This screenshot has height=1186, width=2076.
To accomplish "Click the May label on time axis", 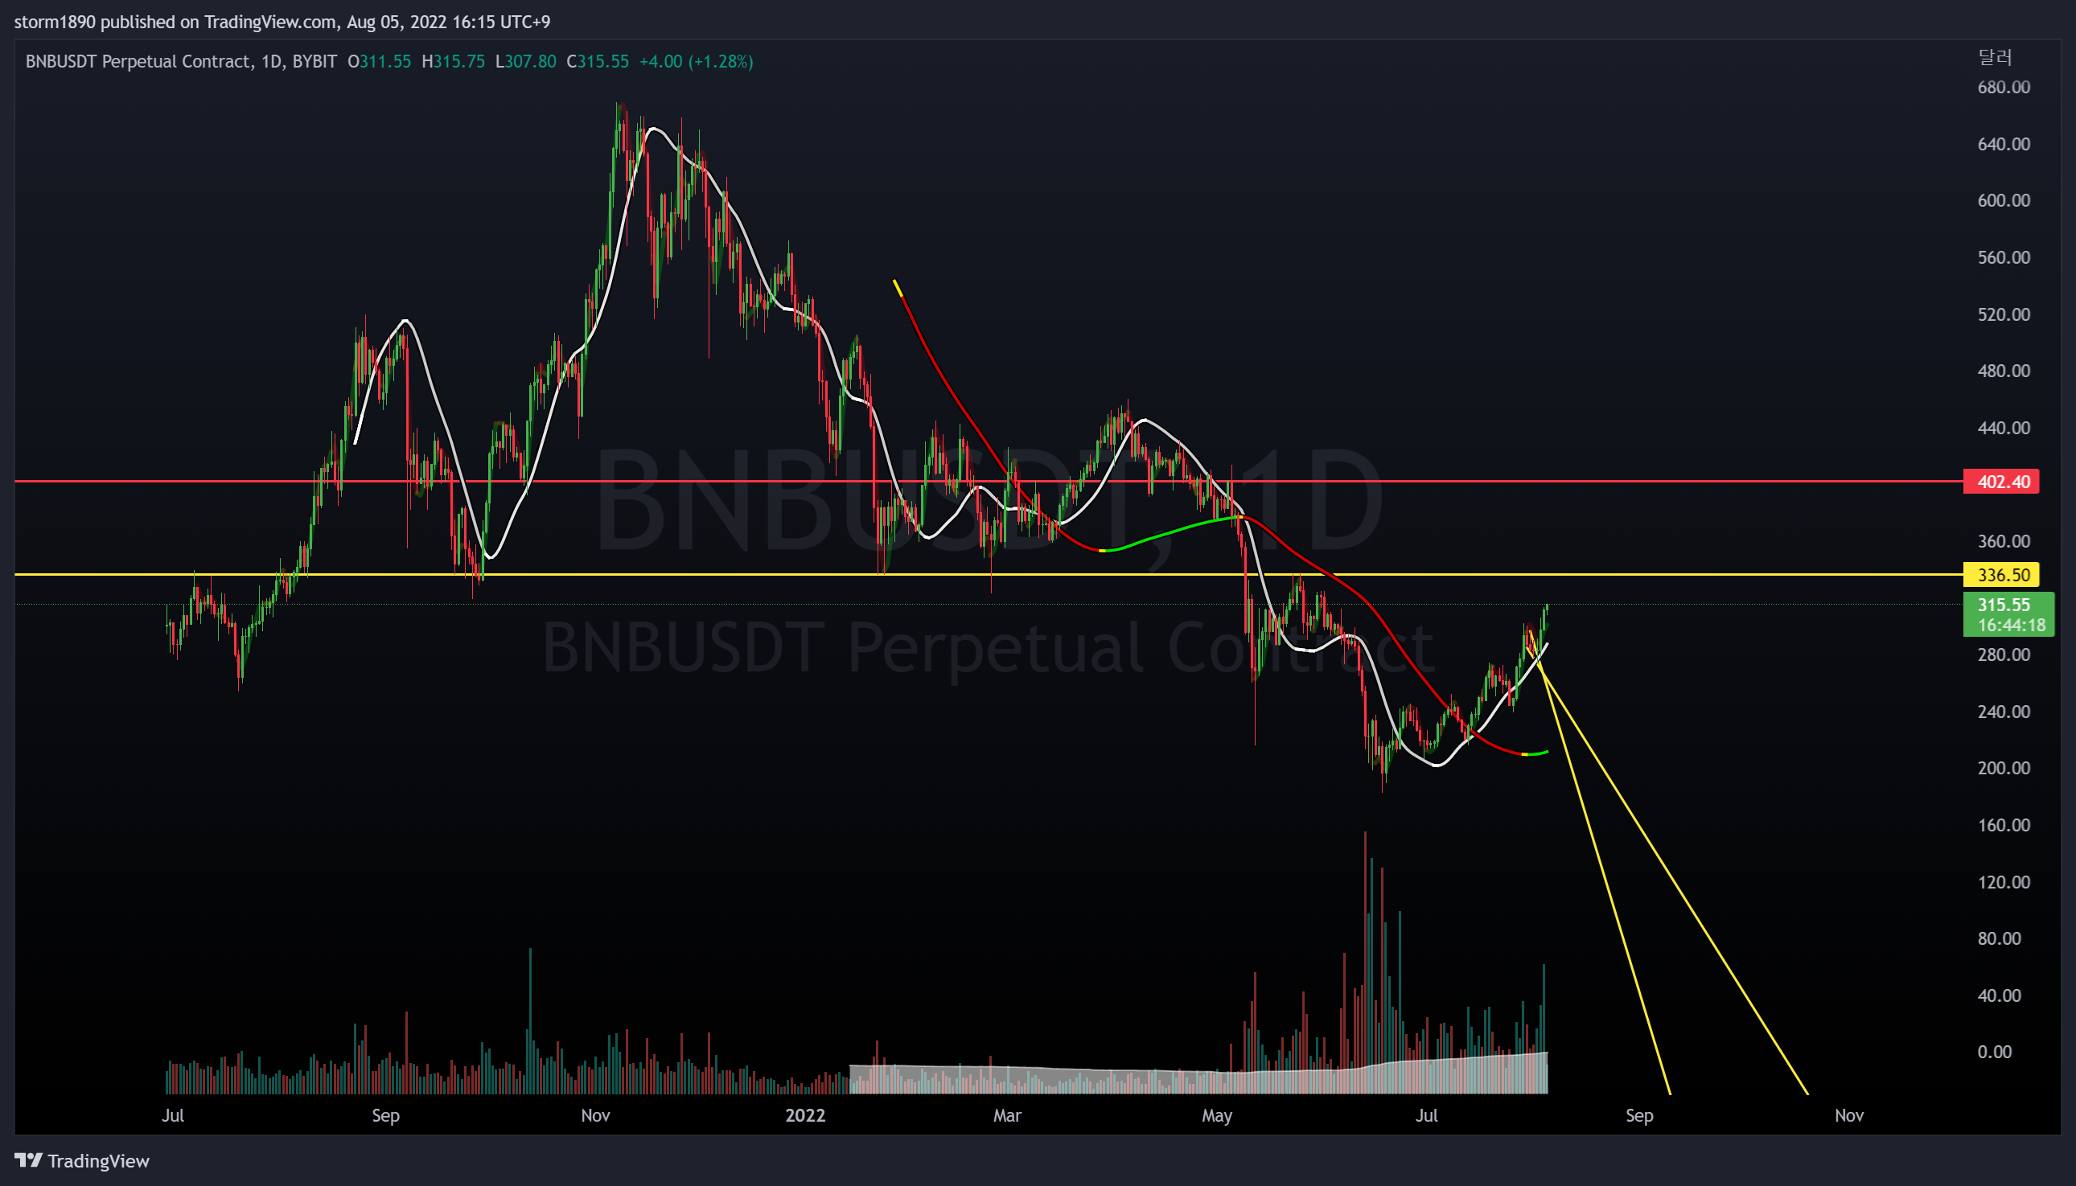I will (1216, 1115).
